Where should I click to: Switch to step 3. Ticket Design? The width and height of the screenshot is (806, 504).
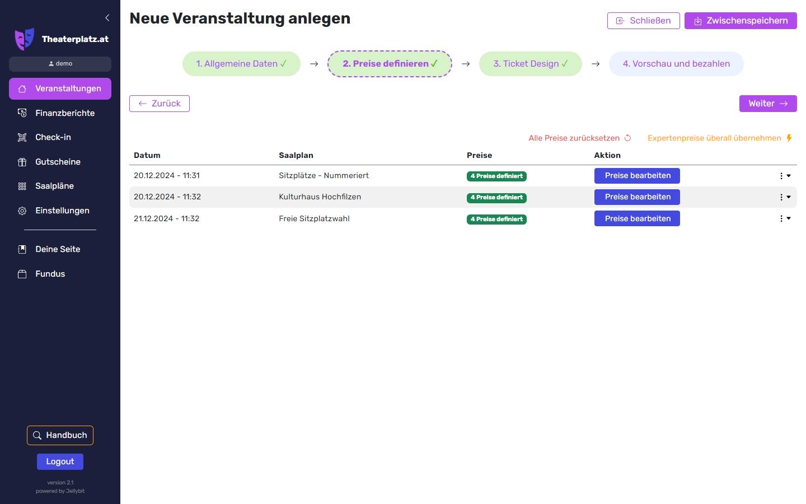coord(530,64)
